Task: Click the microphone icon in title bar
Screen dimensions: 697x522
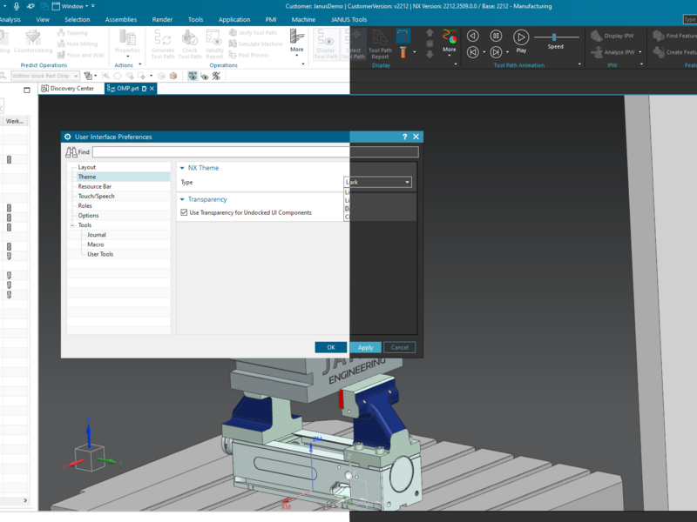Action: tap(16, 6)
